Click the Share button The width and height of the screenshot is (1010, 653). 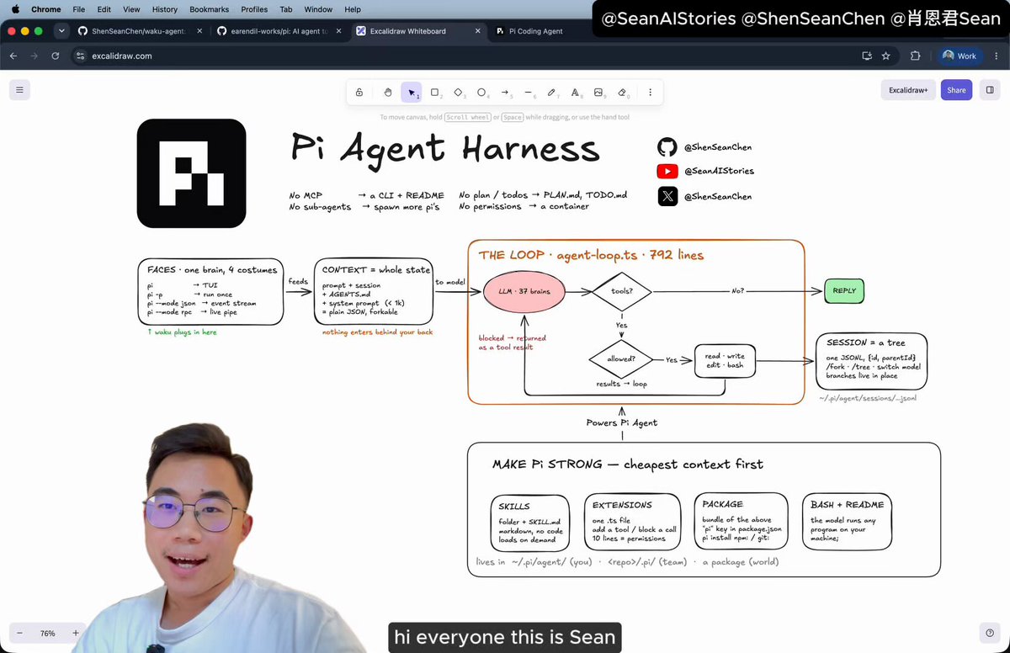tap(956, 90)
